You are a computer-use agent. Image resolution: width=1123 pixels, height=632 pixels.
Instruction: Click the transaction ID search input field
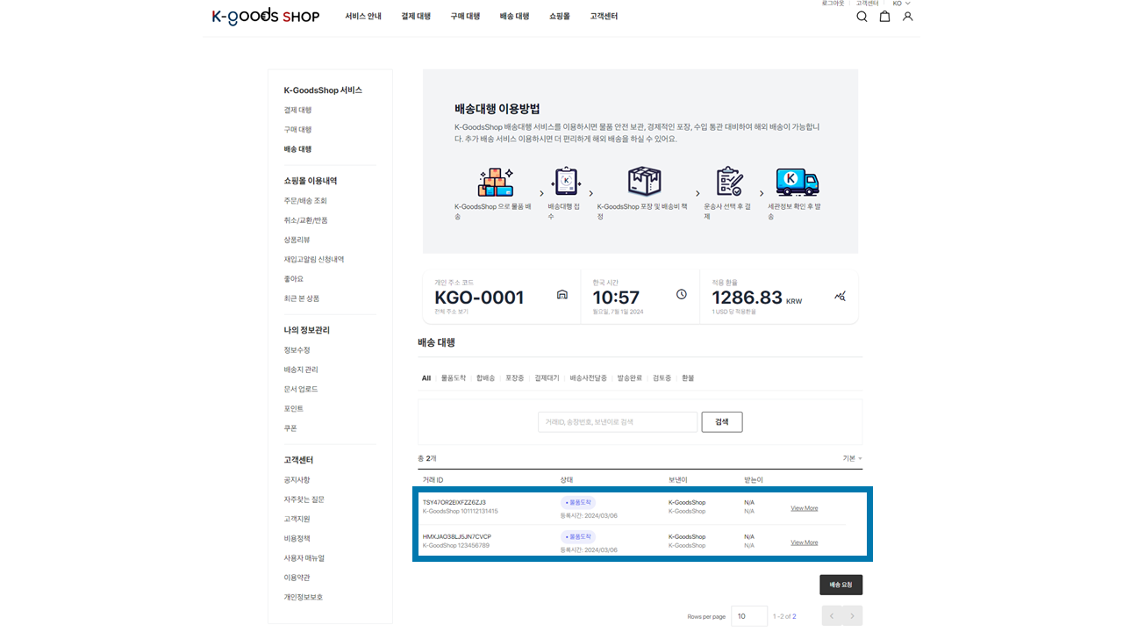coord(617,422)
